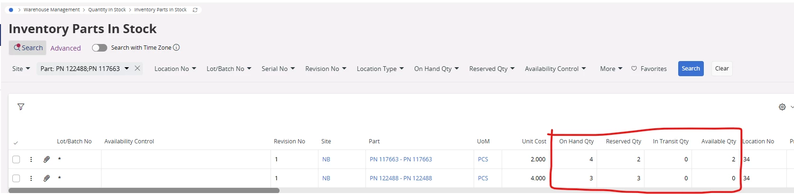Viewport: 794px width, 194px height.
Task: Expand the Site filter dropdown
Action: 21,69
